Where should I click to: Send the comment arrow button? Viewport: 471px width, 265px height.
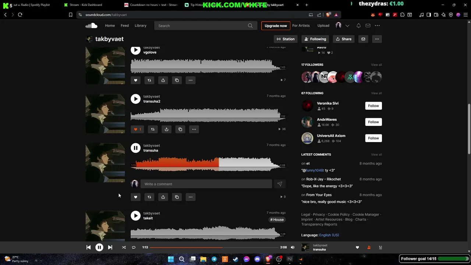(280, 184)
